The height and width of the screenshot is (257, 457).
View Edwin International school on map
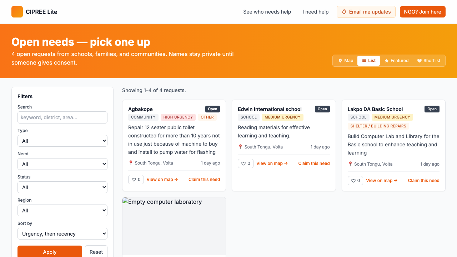(272, 163)
